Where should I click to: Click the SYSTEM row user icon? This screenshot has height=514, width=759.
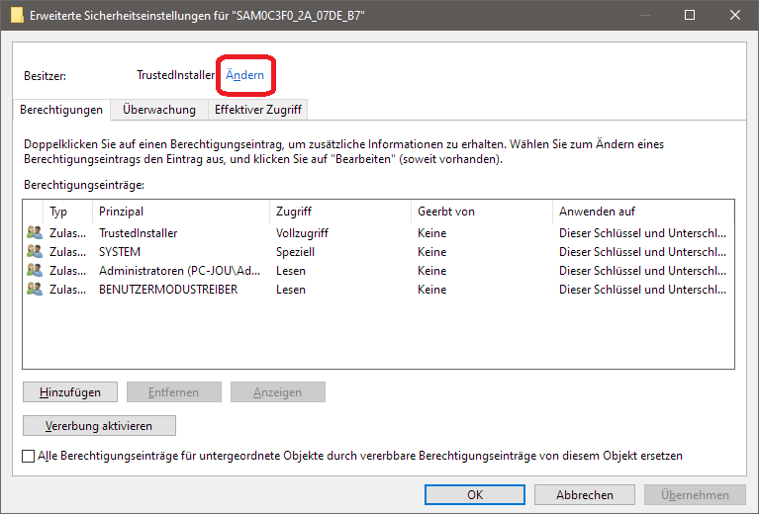click(35, 252)
